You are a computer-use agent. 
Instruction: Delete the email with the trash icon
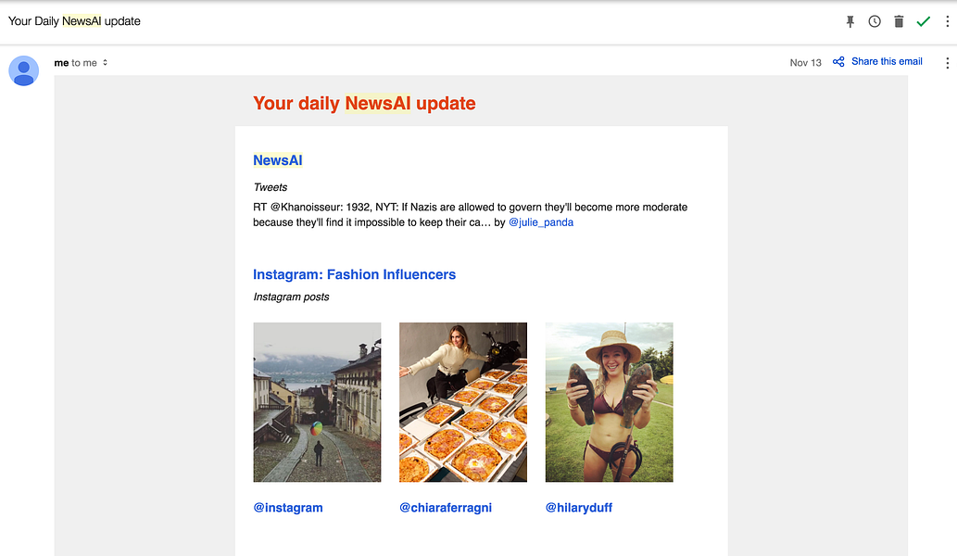tap(899, 21)
